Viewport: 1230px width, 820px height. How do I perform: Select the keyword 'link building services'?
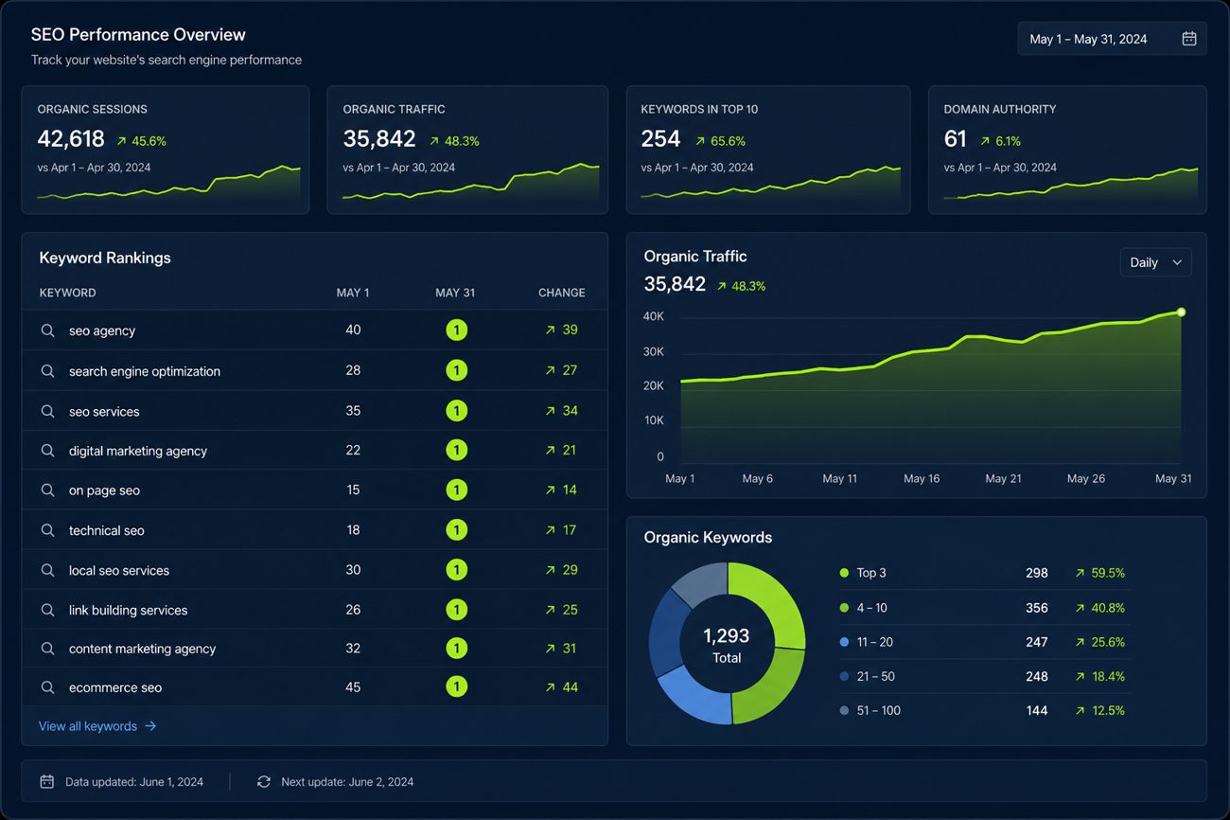click(x=129, y=610)
